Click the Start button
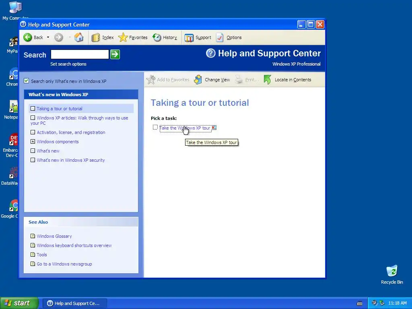 click(x=19, y=303)
